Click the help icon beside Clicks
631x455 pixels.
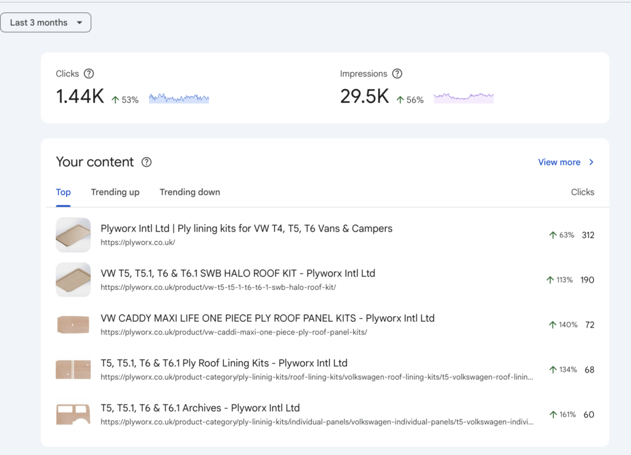coord(89,73)
